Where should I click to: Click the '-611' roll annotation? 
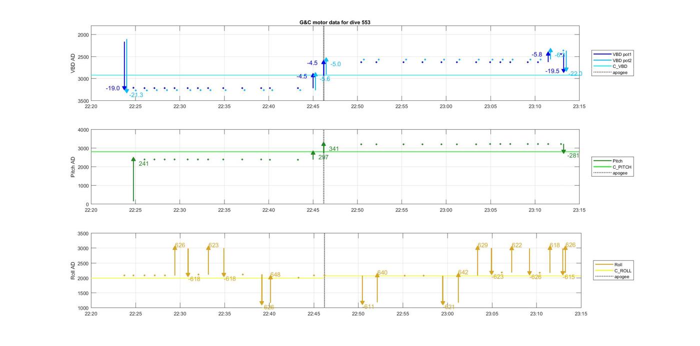pos(368,307)
